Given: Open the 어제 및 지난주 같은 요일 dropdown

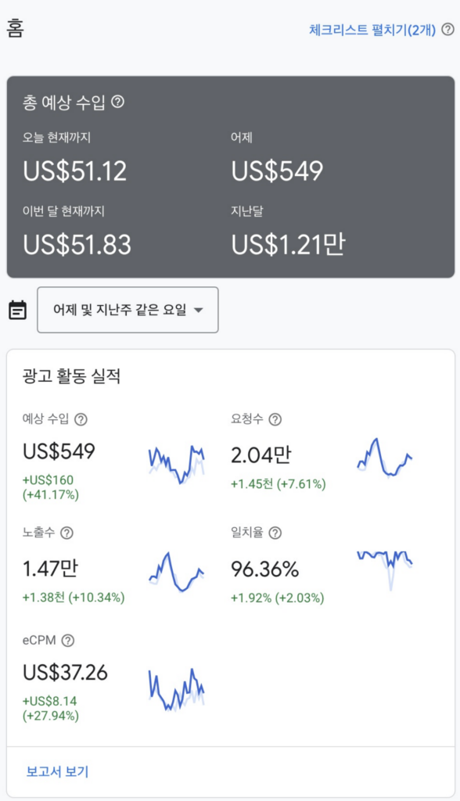Looking at the screenshot, I should pyautogui.click(x=128, y=310).
